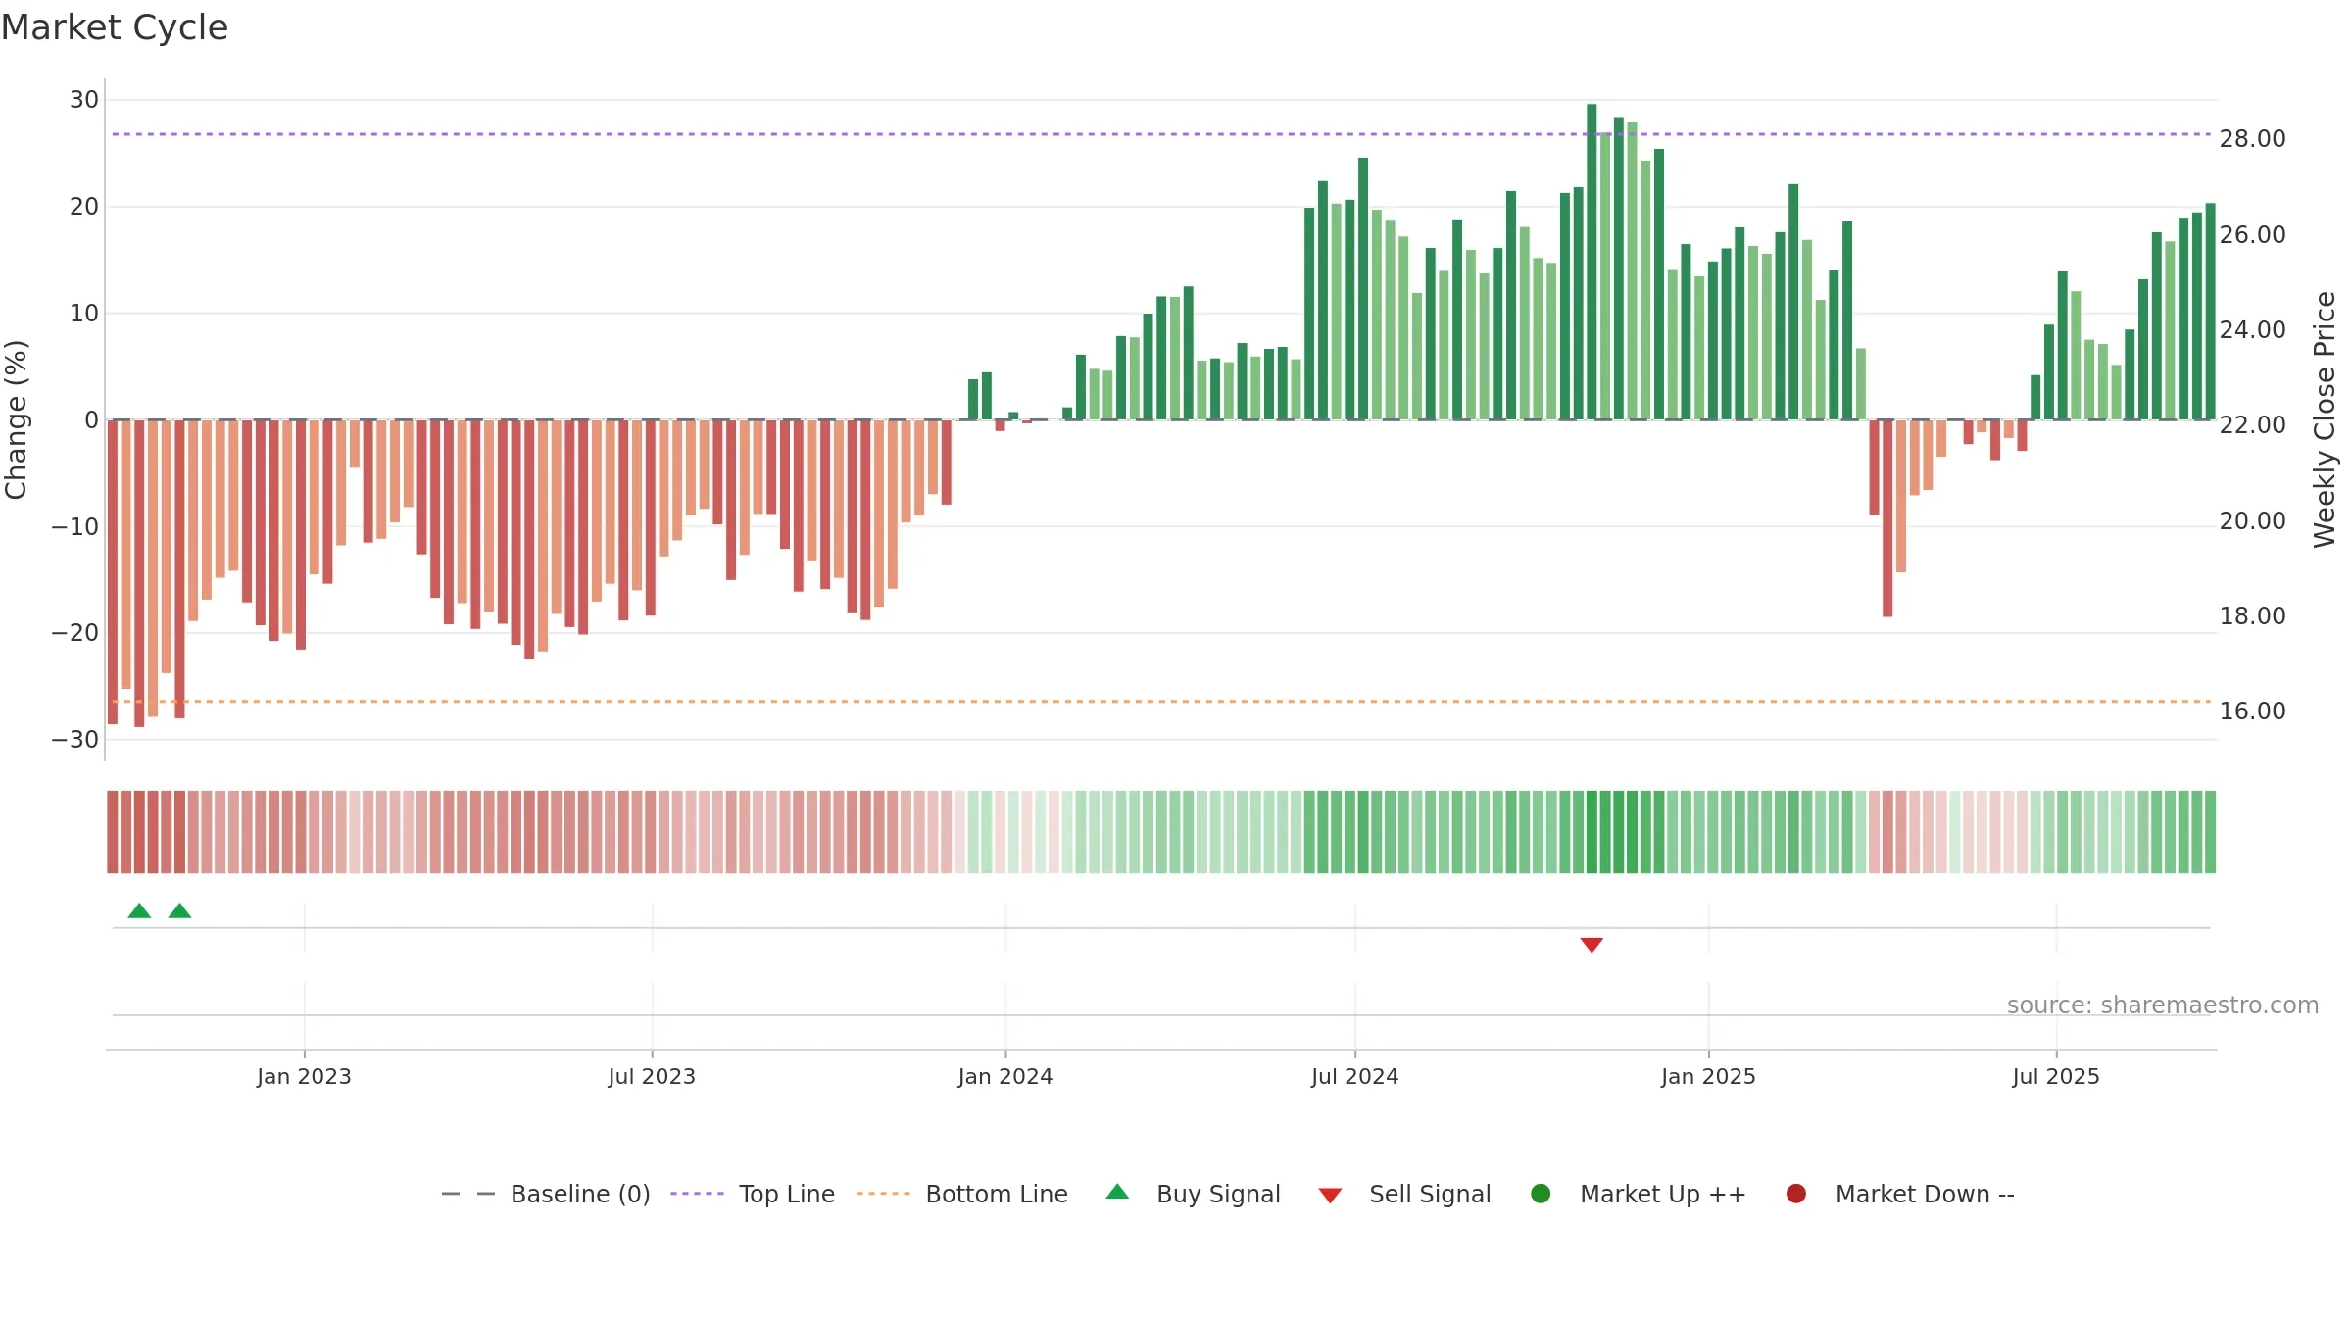
Task: Click the Jan 2024 axis label
Action: pyautogui.click(x=1005, y=1076)
